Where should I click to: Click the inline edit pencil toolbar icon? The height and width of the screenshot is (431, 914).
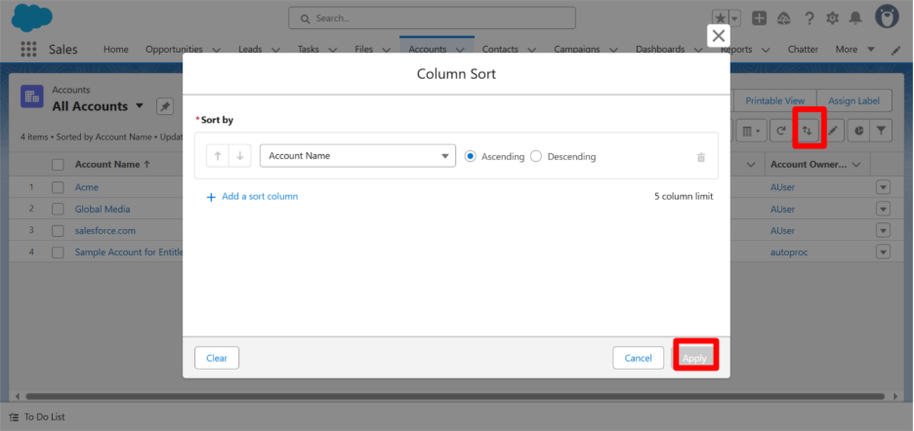[x=832, y=131]
